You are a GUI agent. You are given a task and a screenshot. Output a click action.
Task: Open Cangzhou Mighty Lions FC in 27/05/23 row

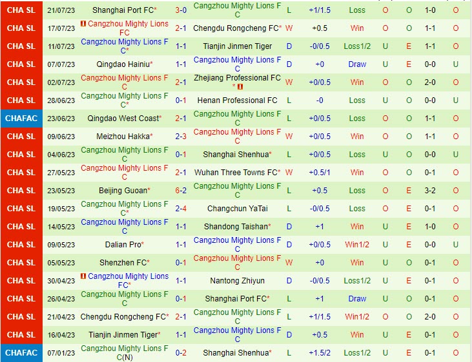[125, 172]
